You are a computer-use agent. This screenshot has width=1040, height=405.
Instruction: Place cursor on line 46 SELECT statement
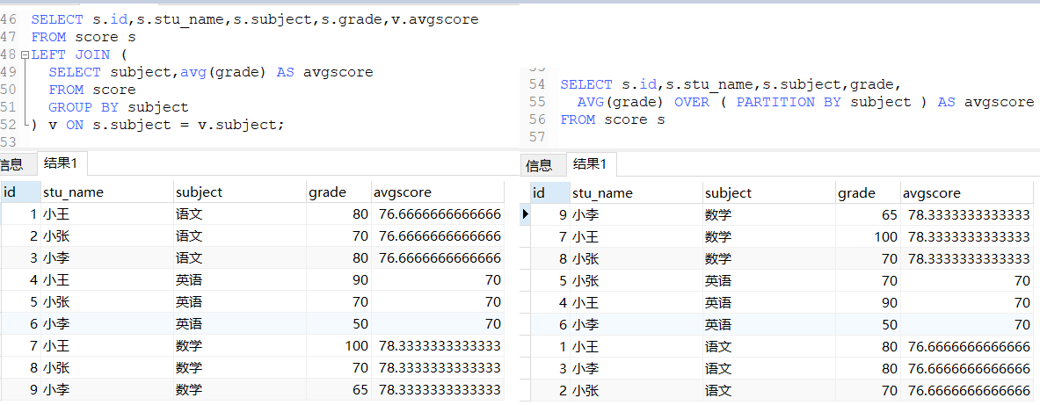pyautogui.click(x=255, y=20)
